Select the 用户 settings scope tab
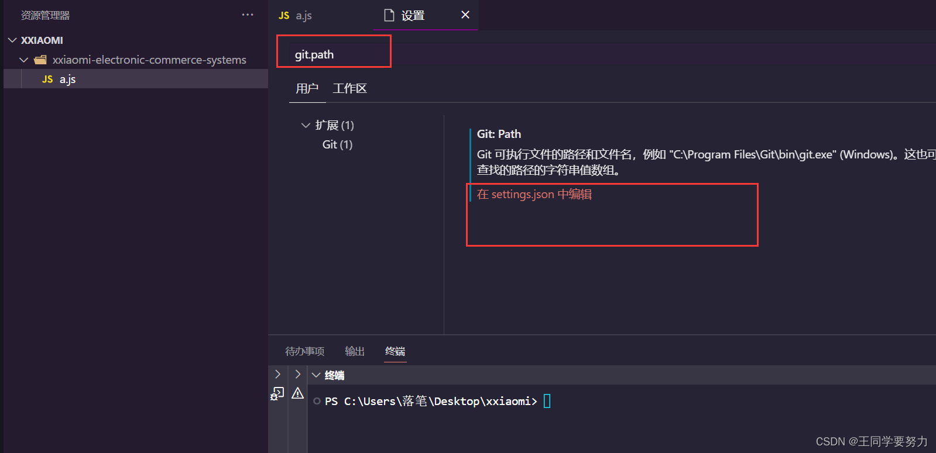The width and height of the screenshot is (936, 453). click(x=307, y=88)
